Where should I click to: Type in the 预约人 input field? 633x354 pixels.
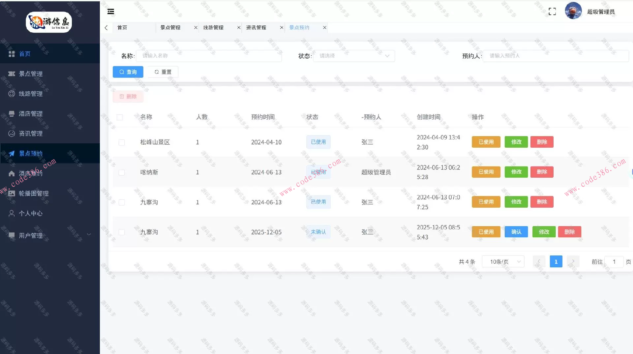(x=556, y=56)
